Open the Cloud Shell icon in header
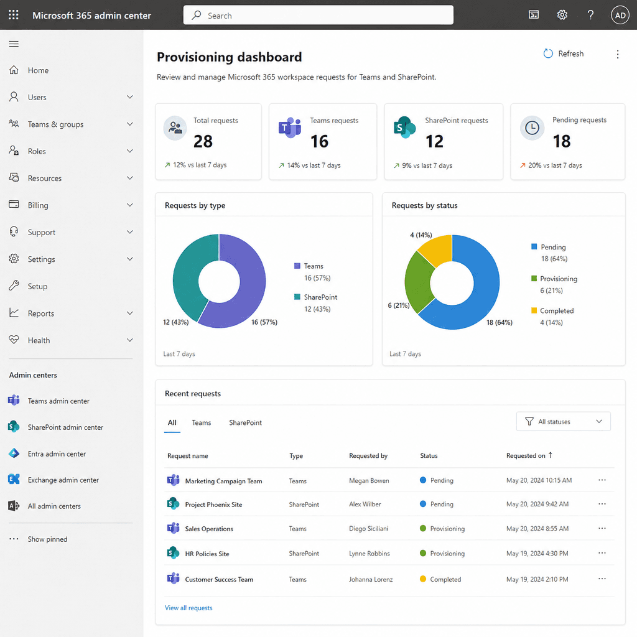Screen dimensions: 637x637 tap(533, 15)
